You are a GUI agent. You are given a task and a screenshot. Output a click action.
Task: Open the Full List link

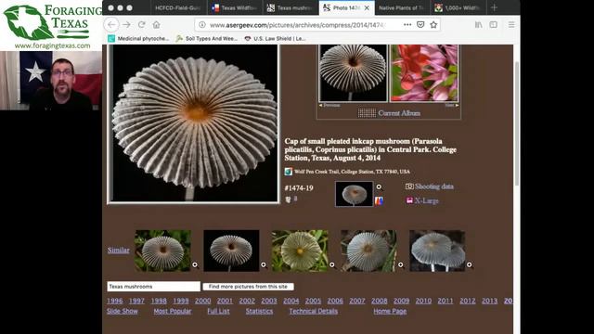pyautogui.click(x=218, y=312)
